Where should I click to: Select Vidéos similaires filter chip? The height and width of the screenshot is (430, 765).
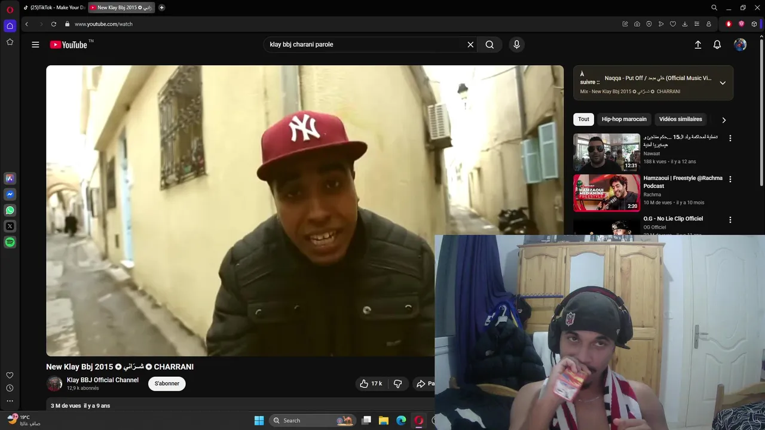coord(681,119)
